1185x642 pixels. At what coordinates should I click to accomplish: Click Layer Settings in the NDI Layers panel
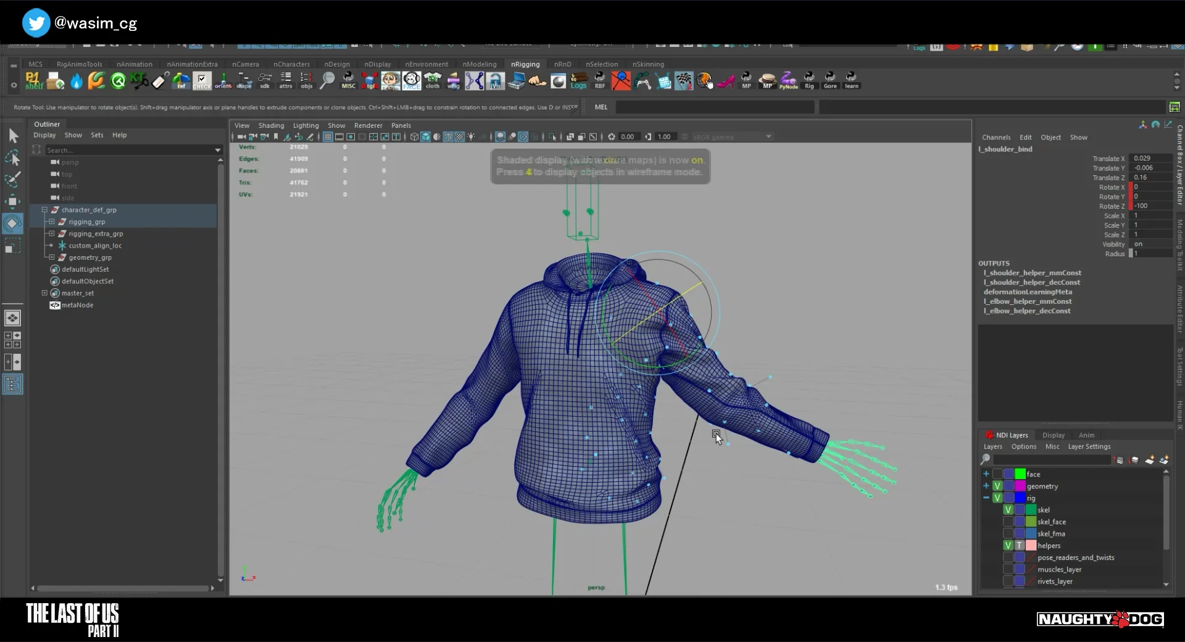(1089, 446)
